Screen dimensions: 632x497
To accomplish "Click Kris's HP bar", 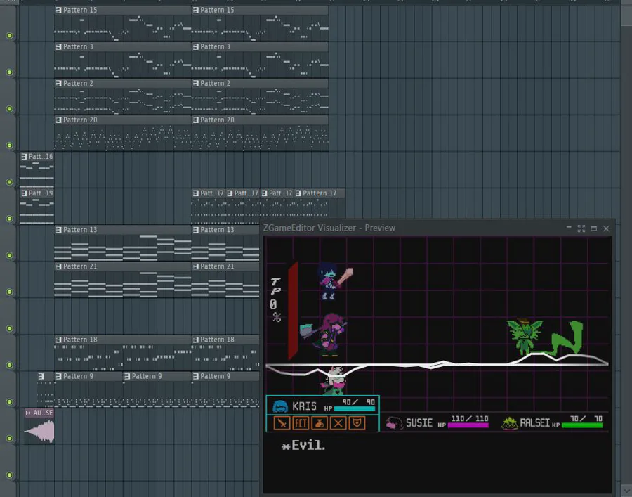I will coord(355,408).
